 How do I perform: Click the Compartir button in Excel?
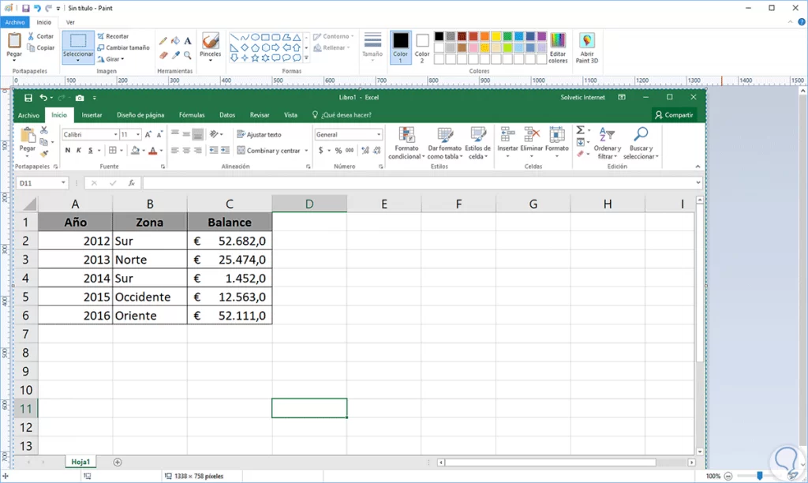point(674,115)
